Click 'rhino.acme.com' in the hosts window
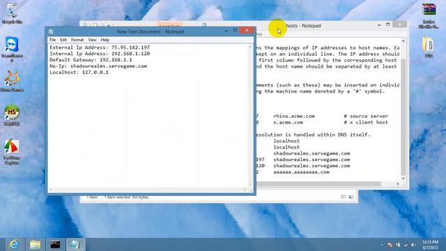The height and width of the screenshot is (251, 446). [x=294, y=116]
